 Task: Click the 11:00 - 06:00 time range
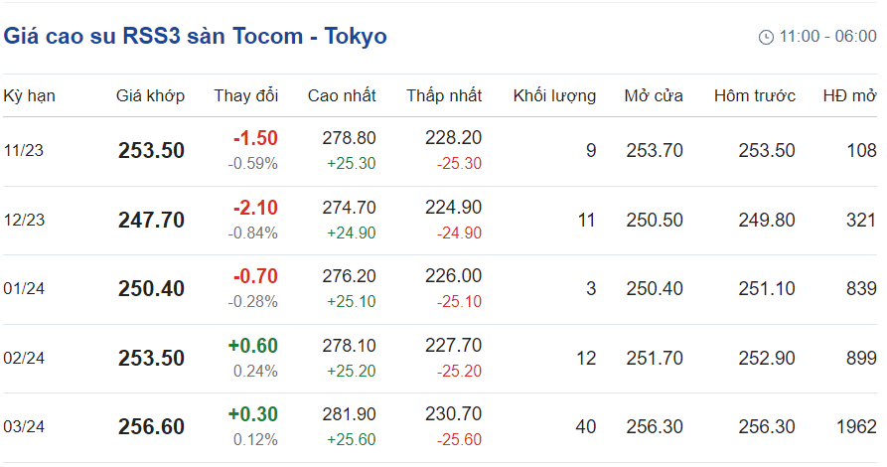click(x=827, y=37)
